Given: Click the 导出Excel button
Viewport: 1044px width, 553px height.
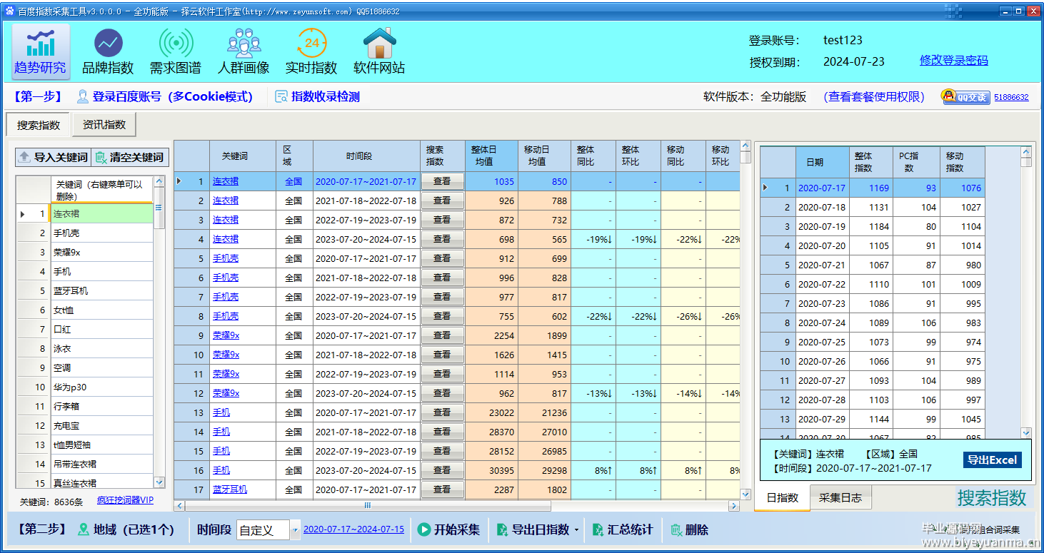Looking at the screenshot, I should (x=993, y=460).
